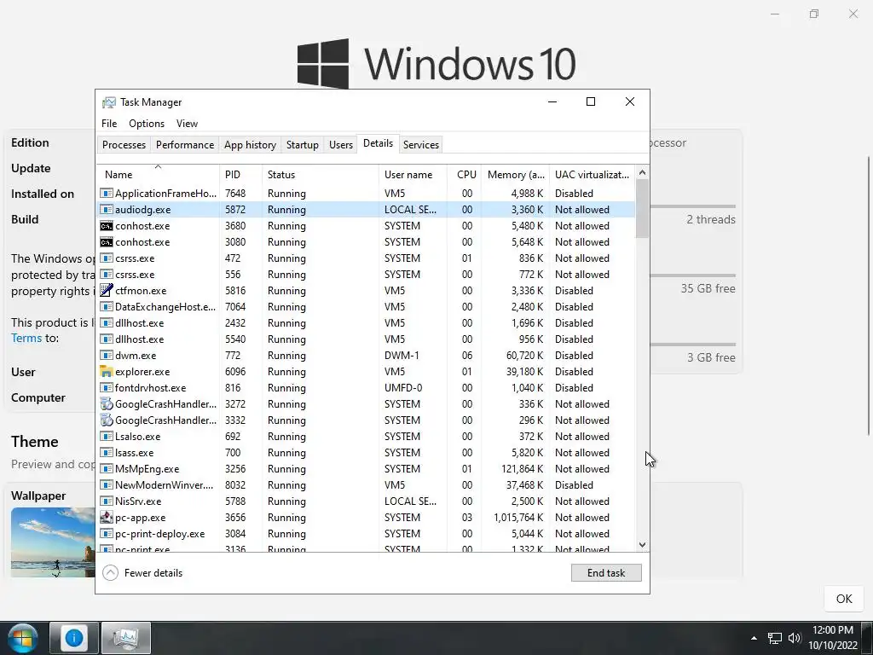Viewport: 873px width, 655px height.
Task: Click the 1,015,764 K memory value
Action: (x=518, y=518)
